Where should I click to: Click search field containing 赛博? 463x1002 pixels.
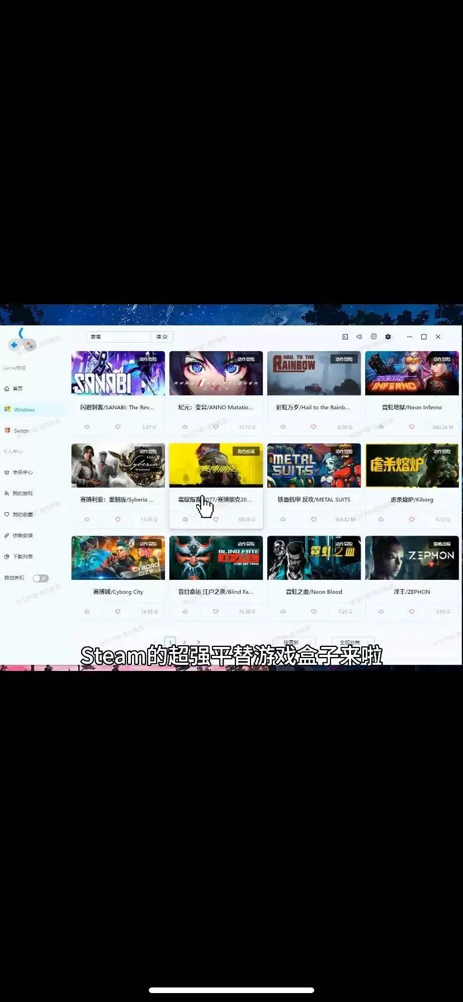[x=119, y=337]
